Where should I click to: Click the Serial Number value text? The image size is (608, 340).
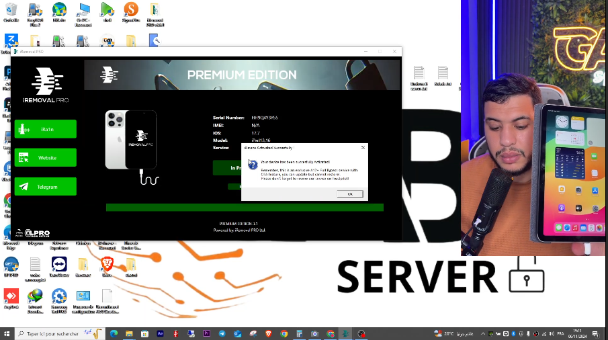click(265, 118)
